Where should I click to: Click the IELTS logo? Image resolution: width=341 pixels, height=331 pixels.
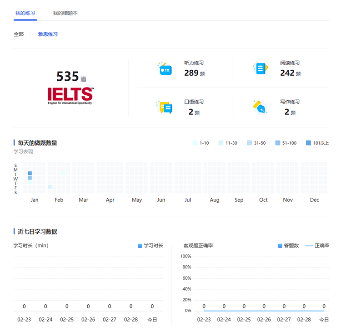70,96
